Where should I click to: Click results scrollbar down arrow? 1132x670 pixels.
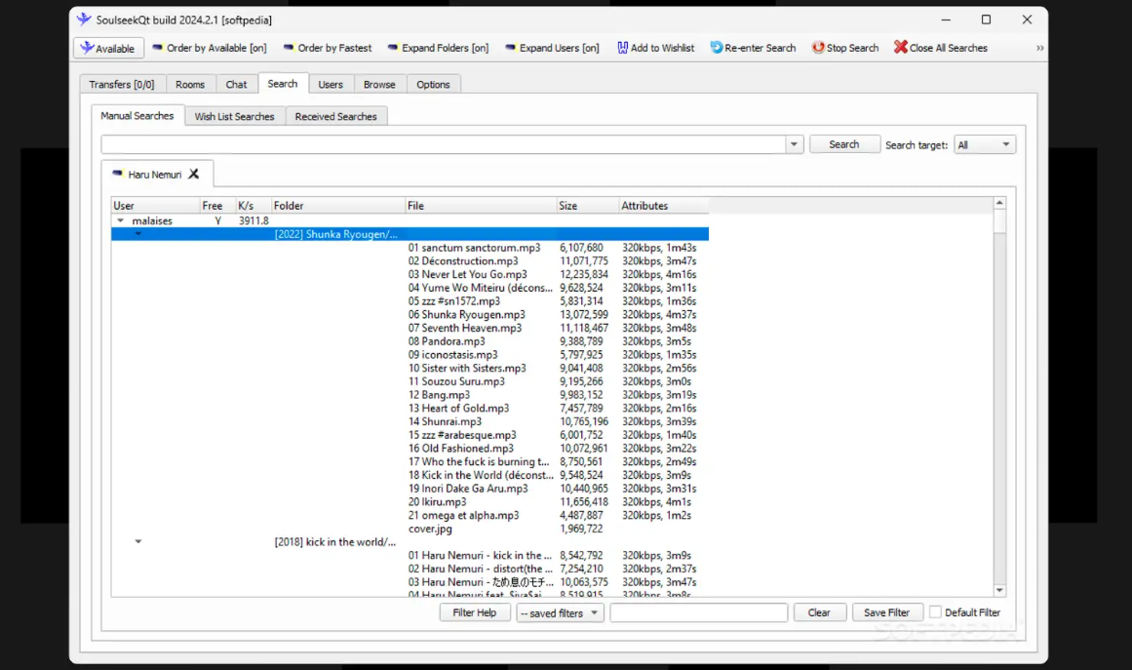pos(999,590)
